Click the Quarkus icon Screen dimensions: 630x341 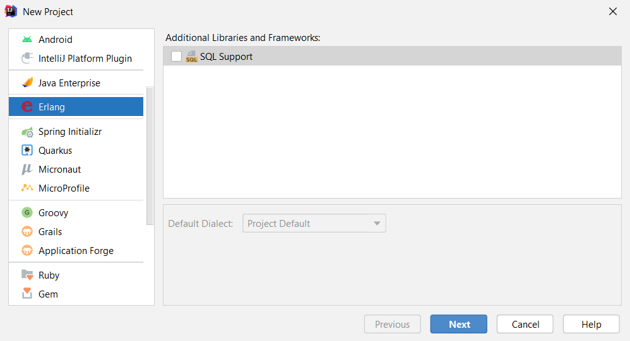(x=27, y=151)
